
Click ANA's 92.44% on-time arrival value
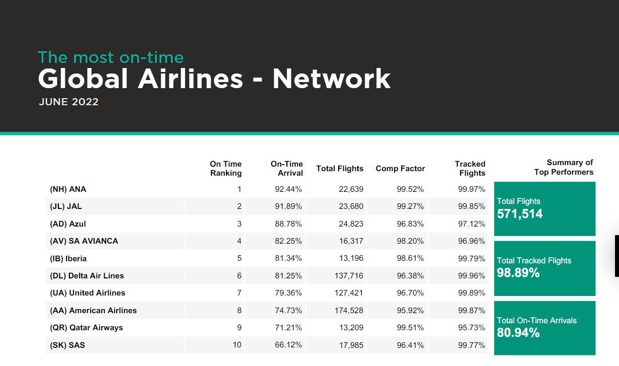click(288, 189)
